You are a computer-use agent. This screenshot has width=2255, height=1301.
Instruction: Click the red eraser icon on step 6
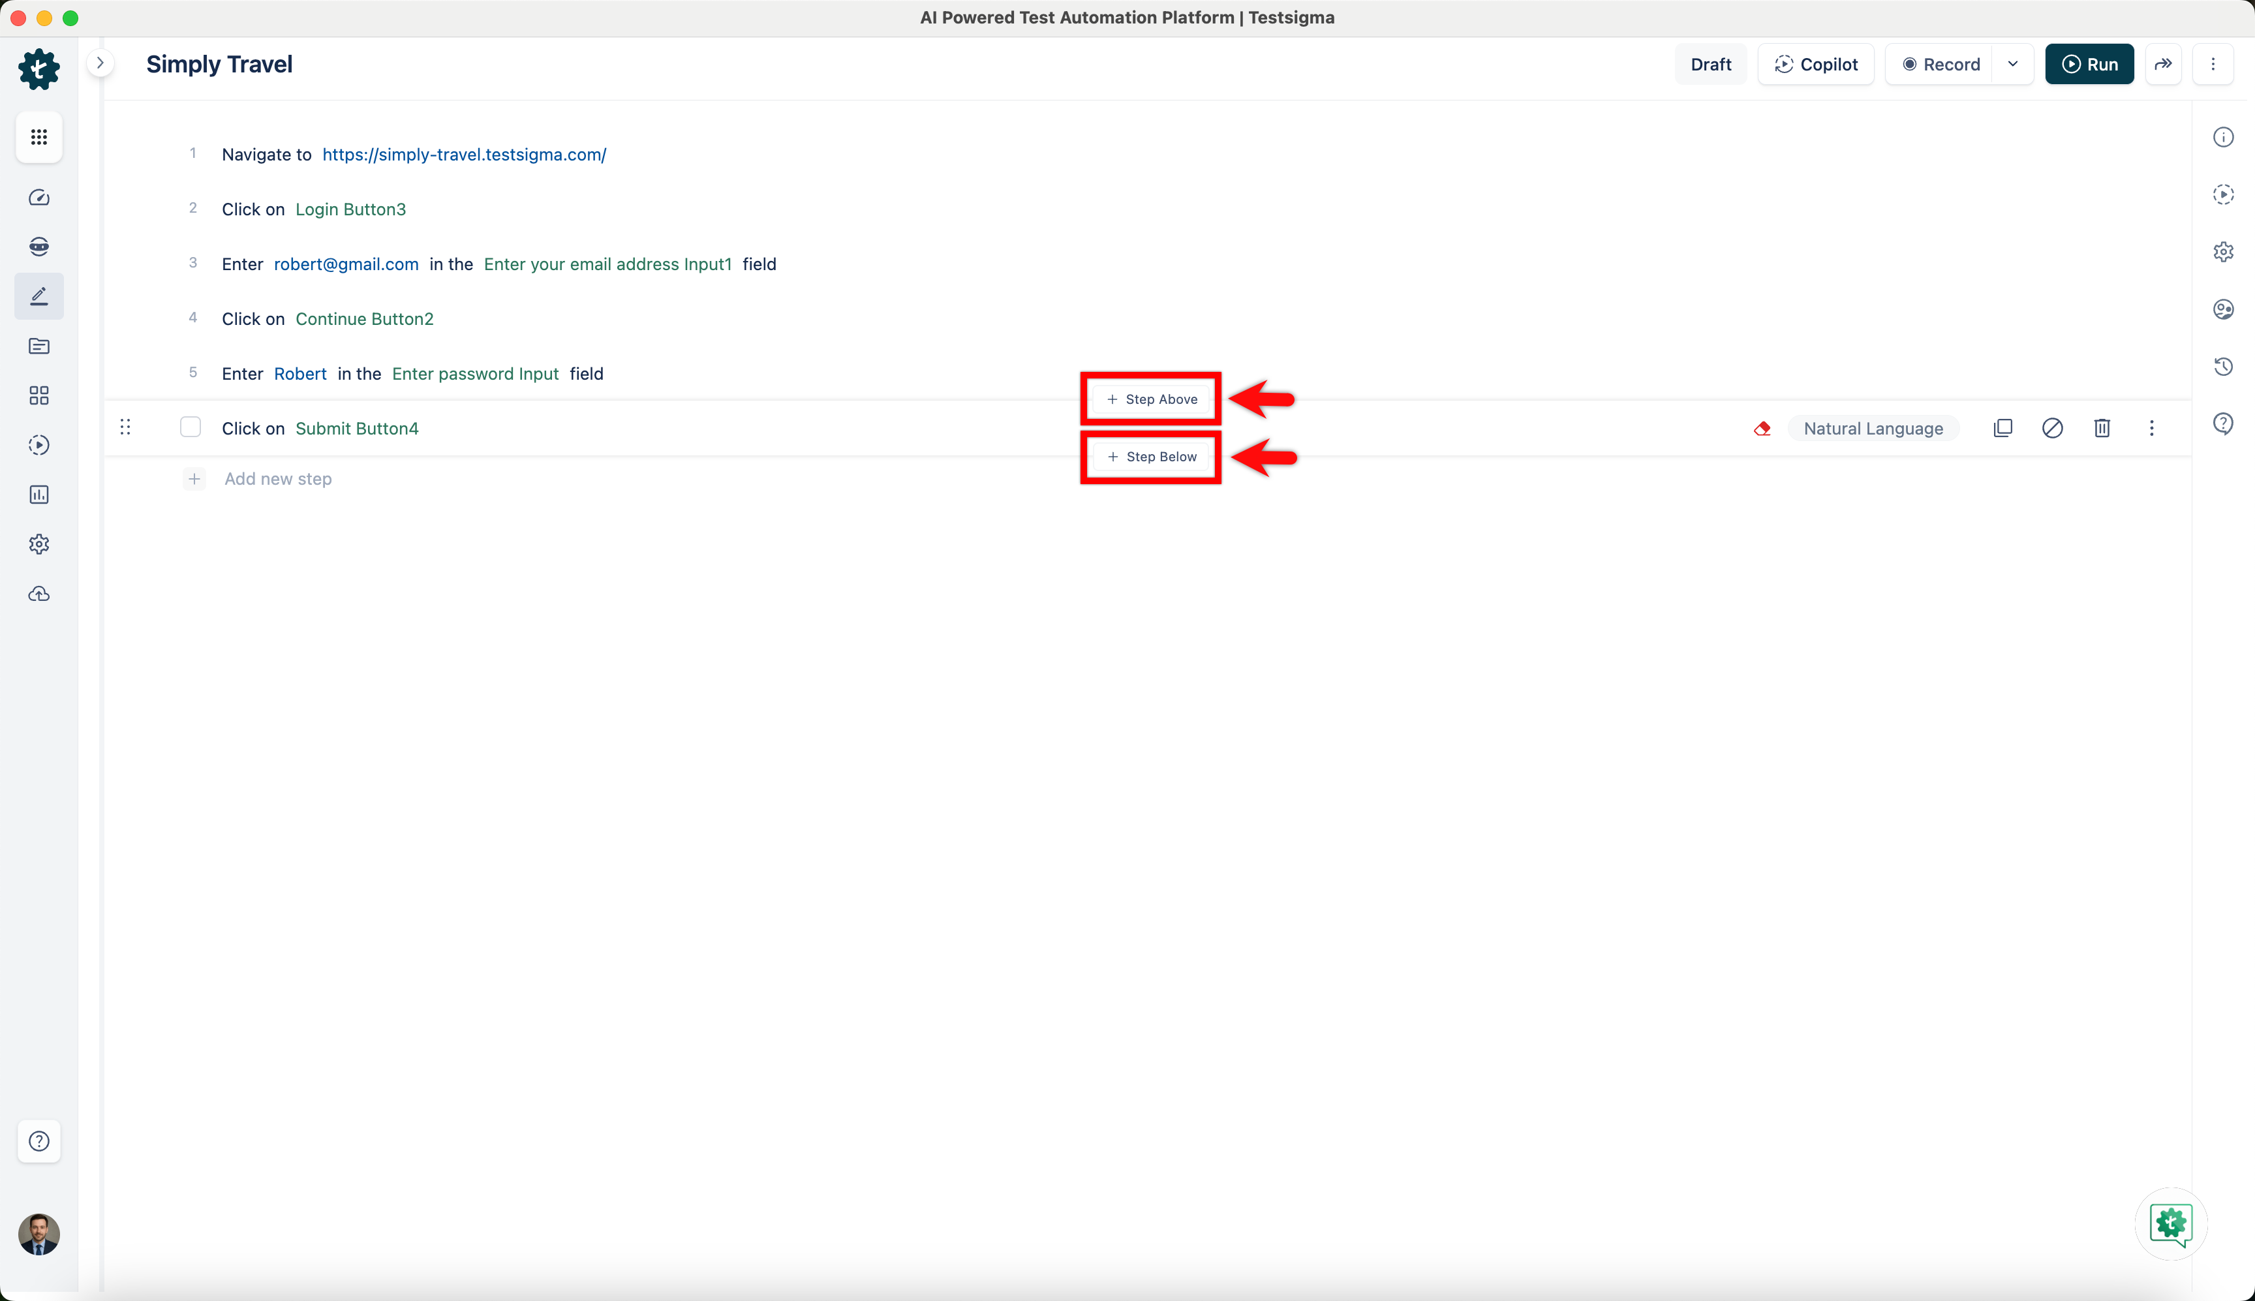(1762, 429)
